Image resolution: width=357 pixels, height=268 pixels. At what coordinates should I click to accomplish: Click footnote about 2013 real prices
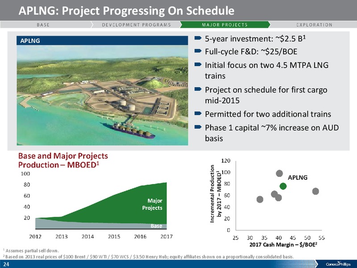(x=148, y=257)
